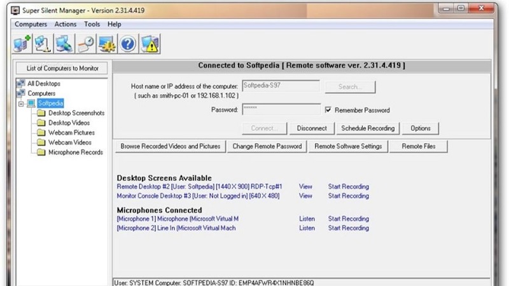This screenshot has width=509, height=286.
Task: Select the Webcam Videos folder
Action: (x=70, y=142)
